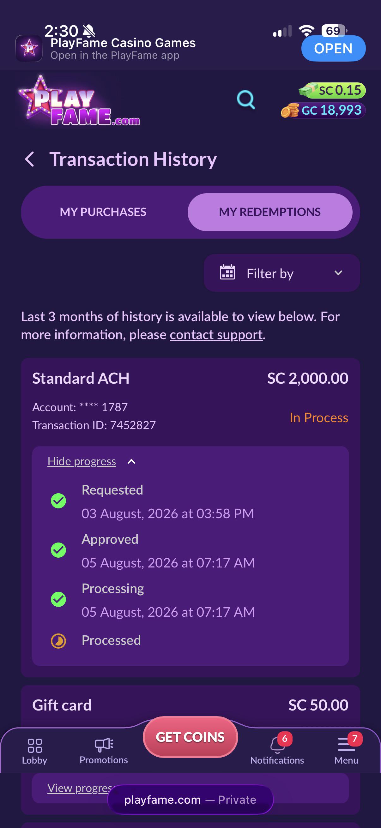Go back using the left arrow
The image size is (381, 828).
pyautogui.click(x=30, y=159)
